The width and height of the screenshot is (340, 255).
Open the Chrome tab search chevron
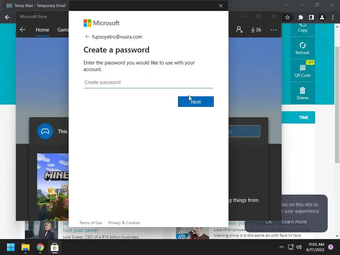[287, 5]
